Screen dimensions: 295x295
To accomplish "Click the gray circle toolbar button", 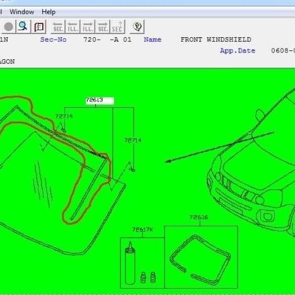I will point(9,26).
